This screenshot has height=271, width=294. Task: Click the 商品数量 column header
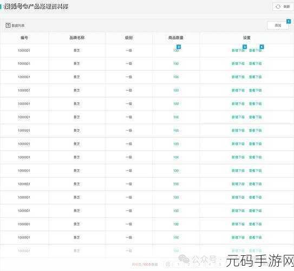pyautogui.click(x=176, y=38)
